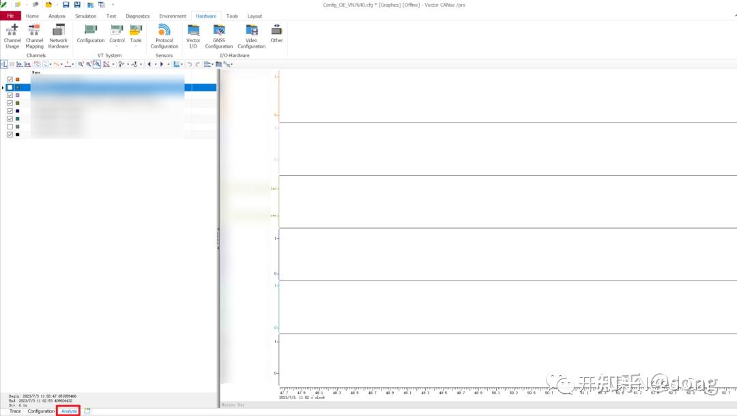737x416 pixels.
Task: Click the blue axis layout icon
Action: (x=176, y=64)
